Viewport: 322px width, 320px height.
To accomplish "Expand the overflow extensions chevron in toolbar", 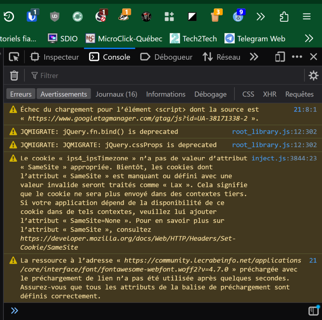I will click(261, 17).
